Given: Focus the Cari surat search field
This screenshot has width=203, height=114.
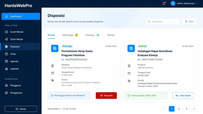Looking at the screenshot, I should (x=163, y=22).
